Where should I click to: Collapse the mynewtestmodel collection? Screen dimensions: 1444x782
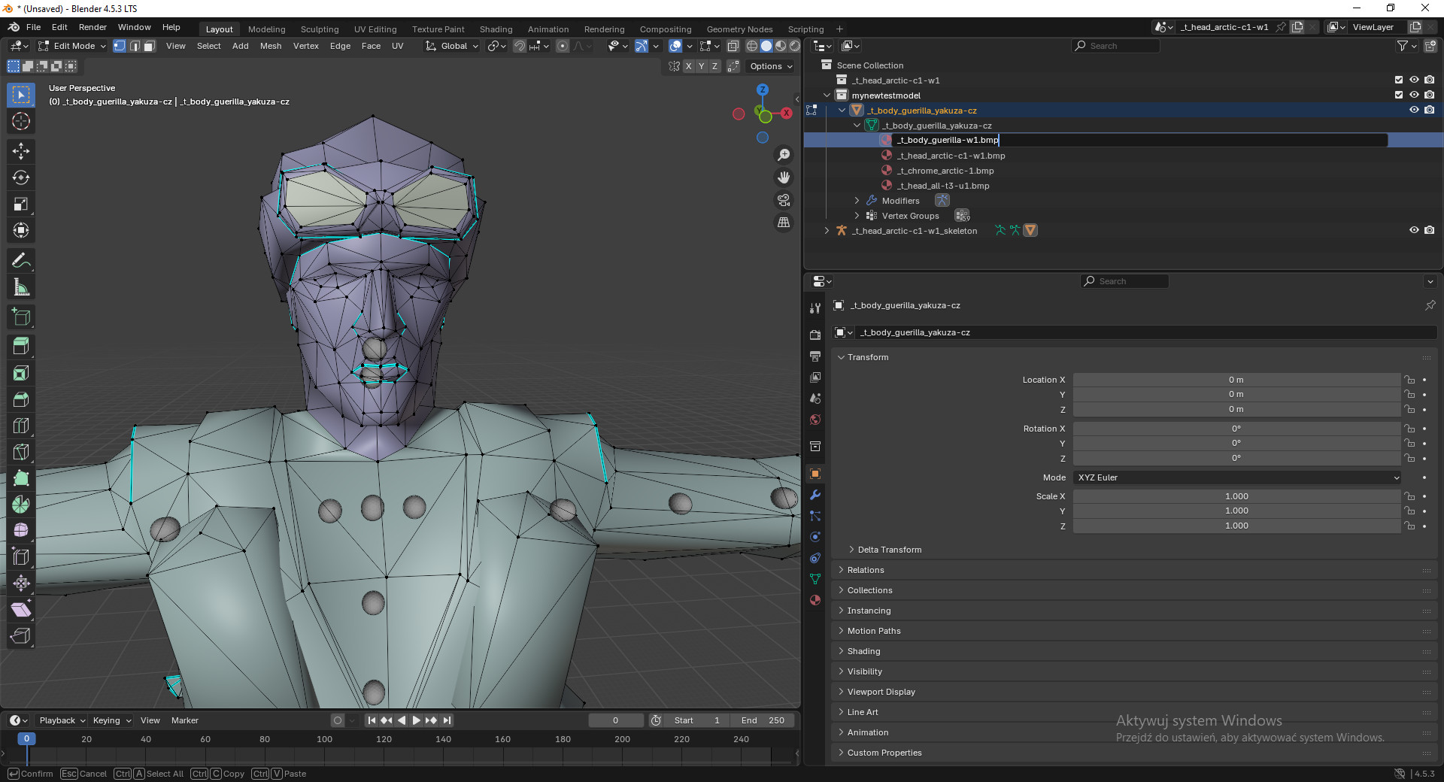click(827, 95)
